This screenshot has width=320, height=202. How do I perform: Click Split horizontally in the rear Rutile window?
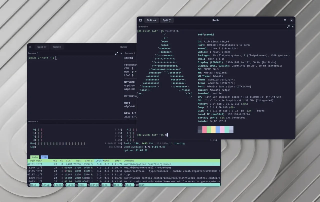[x=42, y=47]
